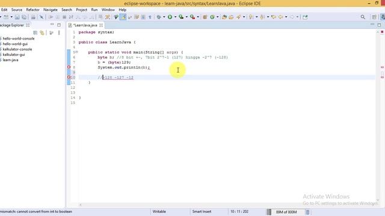Image resolution: width=385 pixels, height=216 pixels.
Task: Open the Help menu
Action: (123, 10)
